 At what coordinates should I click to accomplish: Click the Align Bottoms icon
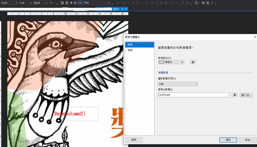tap(146, 3)
